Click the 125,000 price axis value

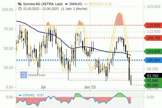click(x=154, y=7)
